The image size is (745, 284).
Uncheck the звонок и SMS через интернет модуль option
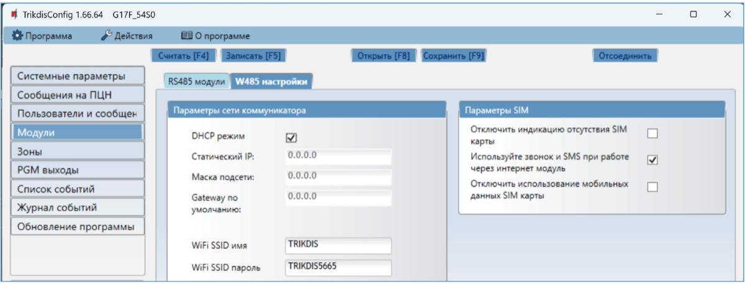click(652, 160)
